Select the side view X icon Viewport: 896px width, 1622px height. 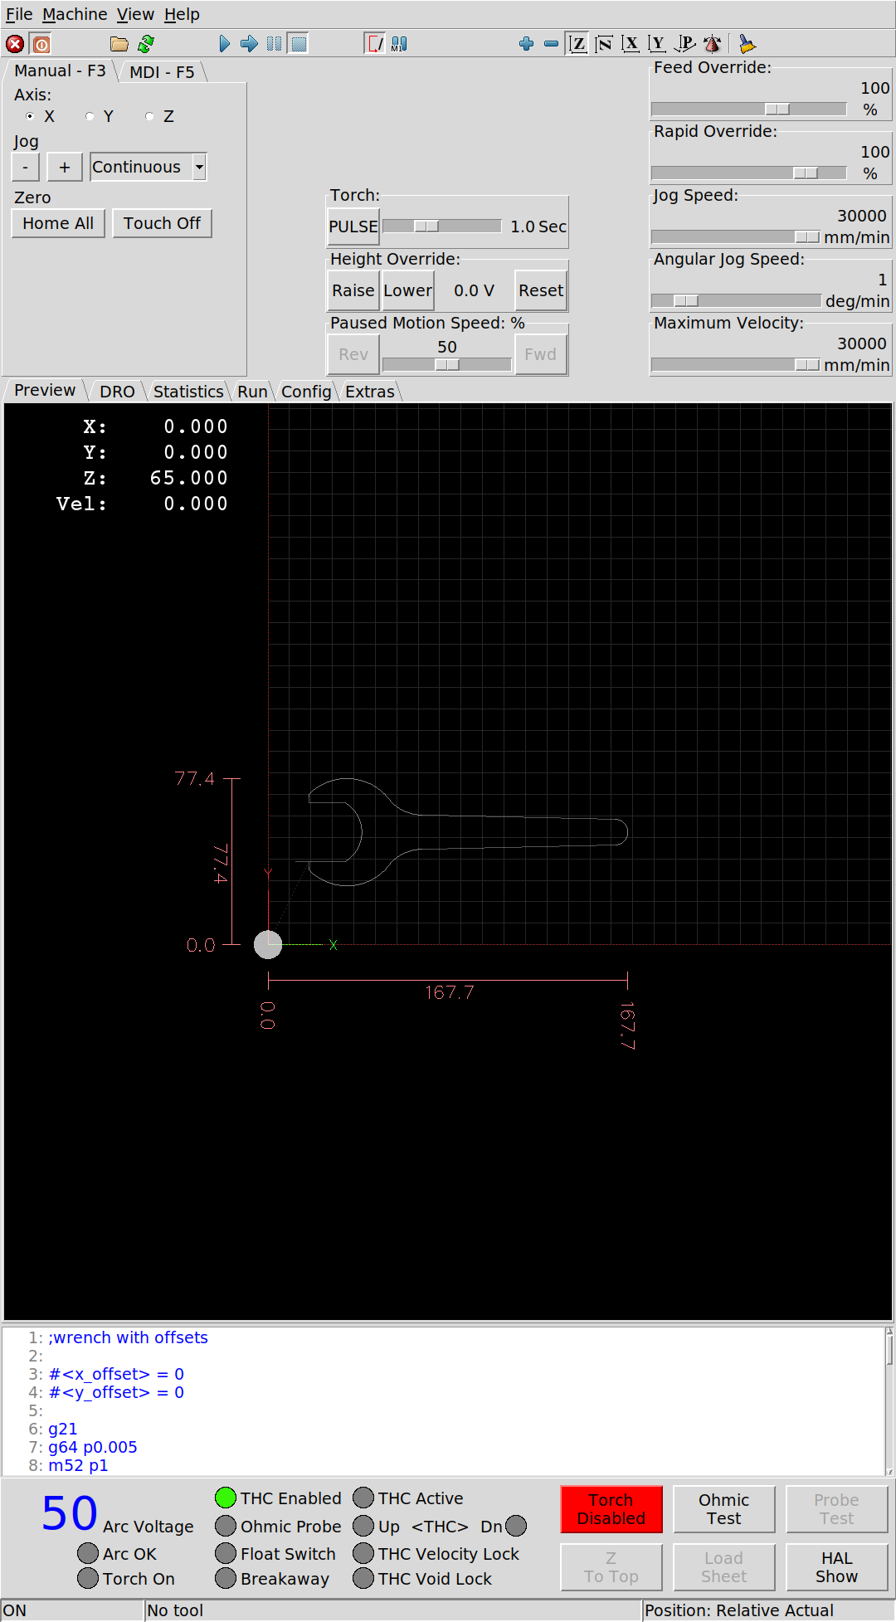[x=631, y=44]
